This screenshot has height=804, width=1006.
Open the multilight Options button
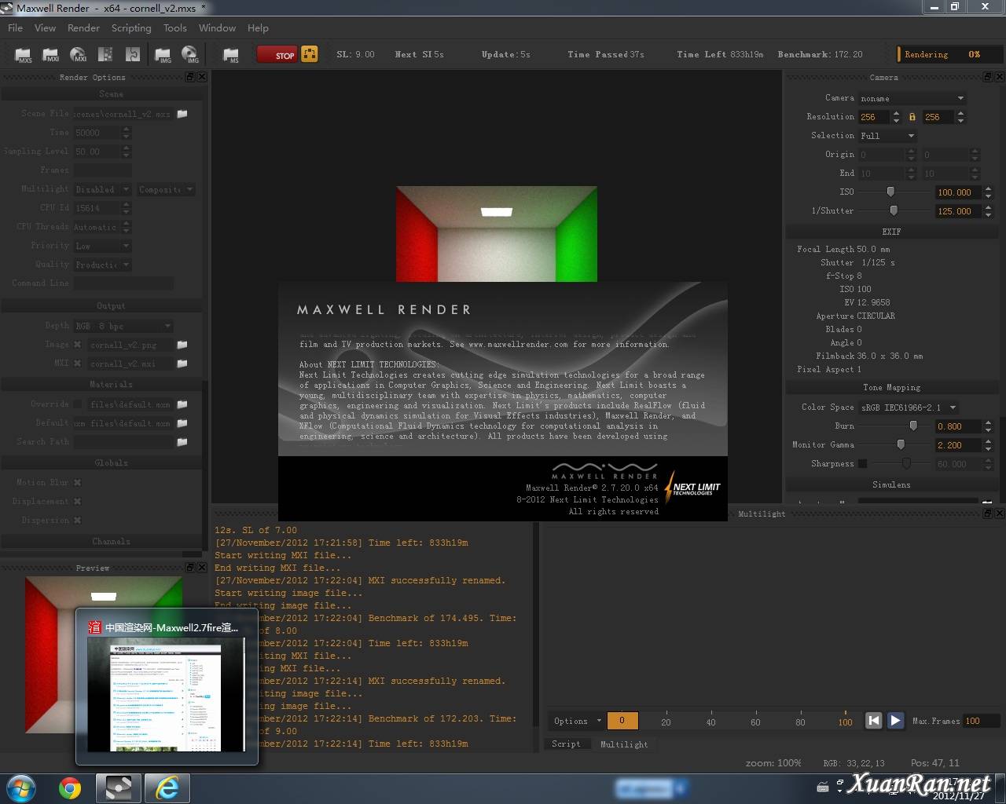576,721
